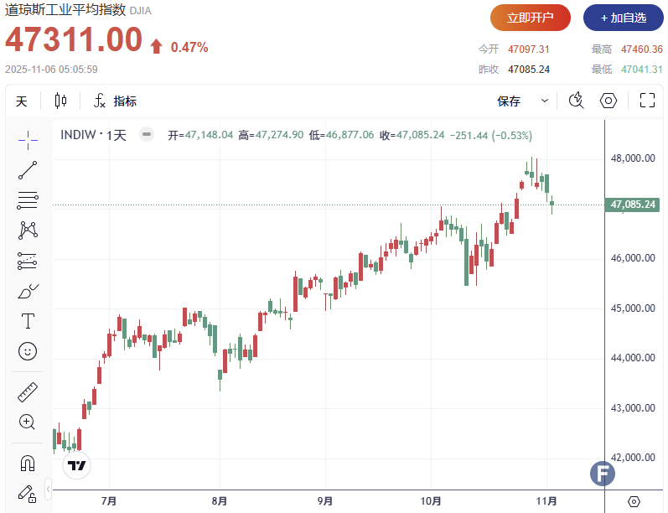Collapse the INDIW legend with the minus button
Screen dimensions: 668x513
[147, 134]
